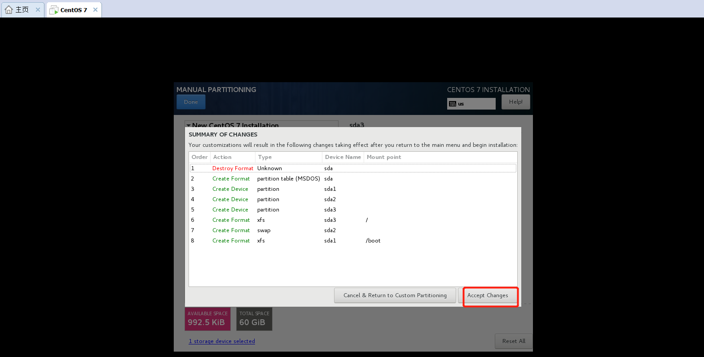Screen dimensions: 704x357
Task: Collapse the New CentOS 7 Installation expander
Action: click(x=189, y=125)
